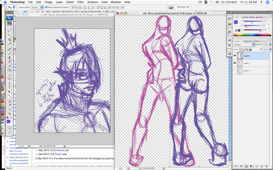Open the Character panel icon
The image size is (273, 170).
tap(230, 40)
